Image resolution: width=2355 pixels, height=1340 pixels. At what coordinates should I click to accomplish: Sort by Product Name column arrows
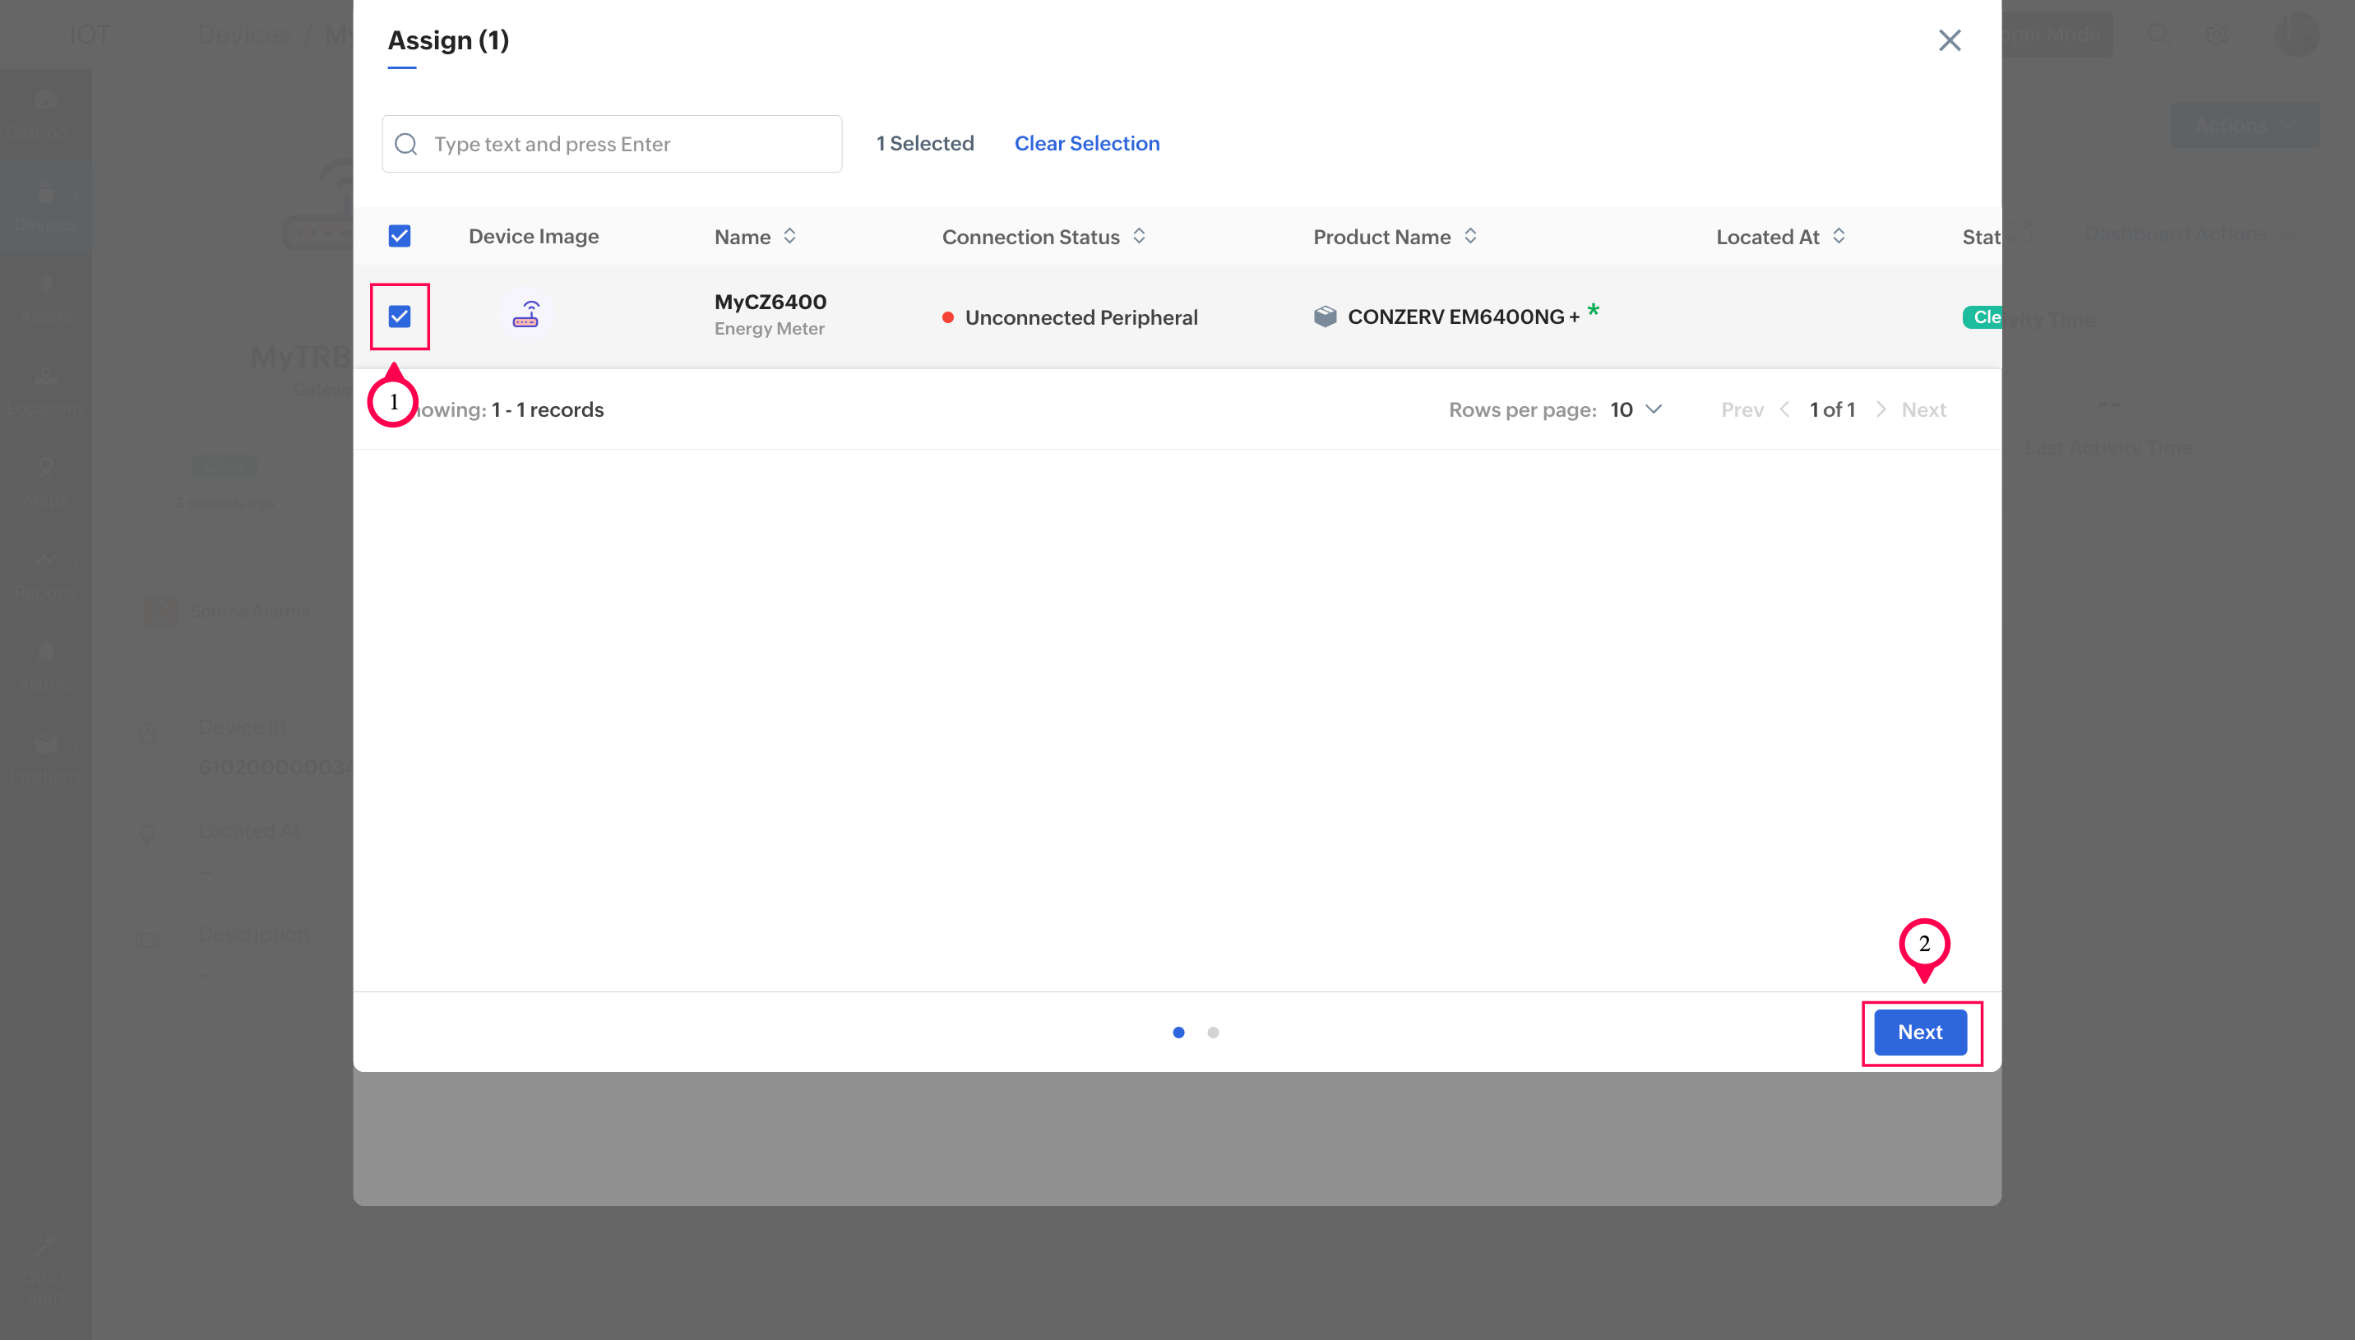(1469, 237)
